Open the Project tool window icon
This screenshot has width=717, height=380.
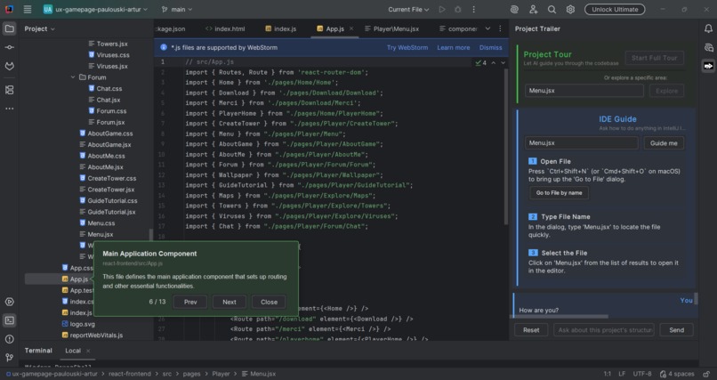point(9,28)
